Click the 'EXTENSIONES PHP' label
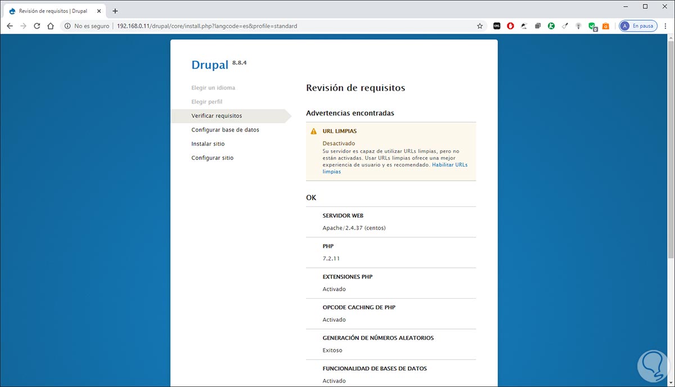Viewport: 675px width, 387px height. (x=347, y=277)
